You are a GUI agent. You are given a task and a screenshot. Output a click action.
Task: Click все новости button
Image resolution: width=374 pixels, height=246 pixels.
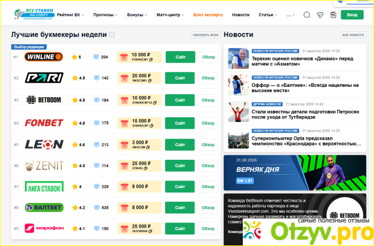tap(353, 35)
